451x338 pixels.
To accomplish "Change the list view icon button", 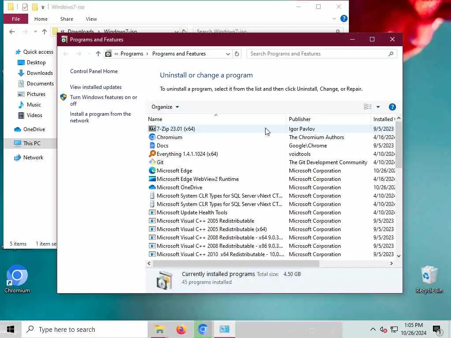I will (x=368, y=107).
